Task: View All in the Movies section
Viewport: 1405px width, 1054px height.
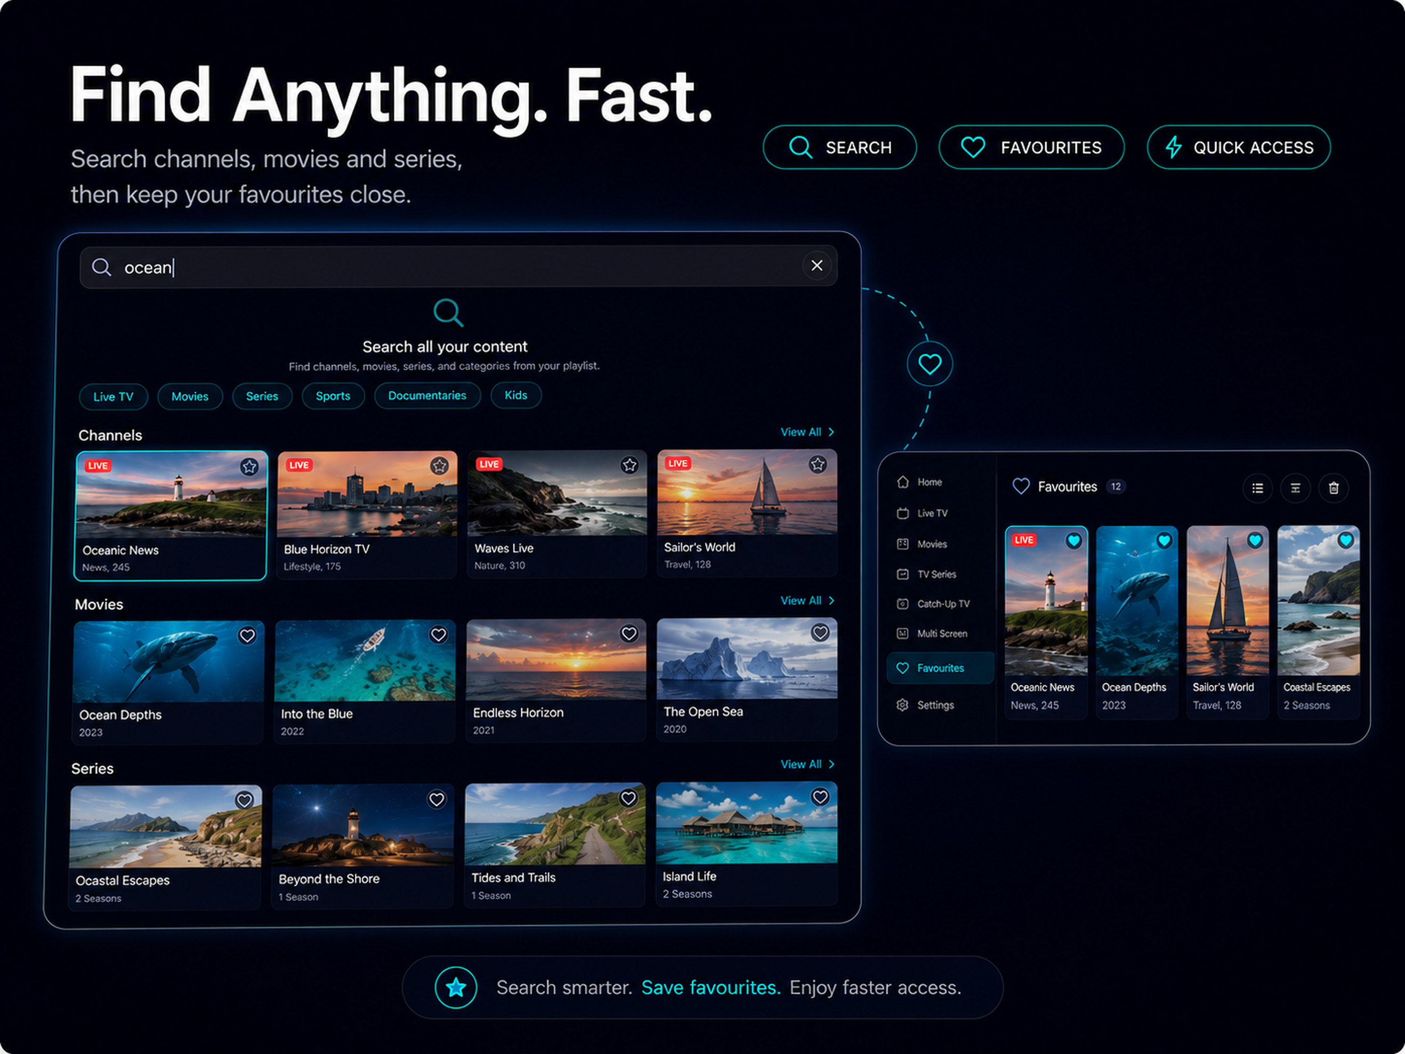Action: [807, 601]
